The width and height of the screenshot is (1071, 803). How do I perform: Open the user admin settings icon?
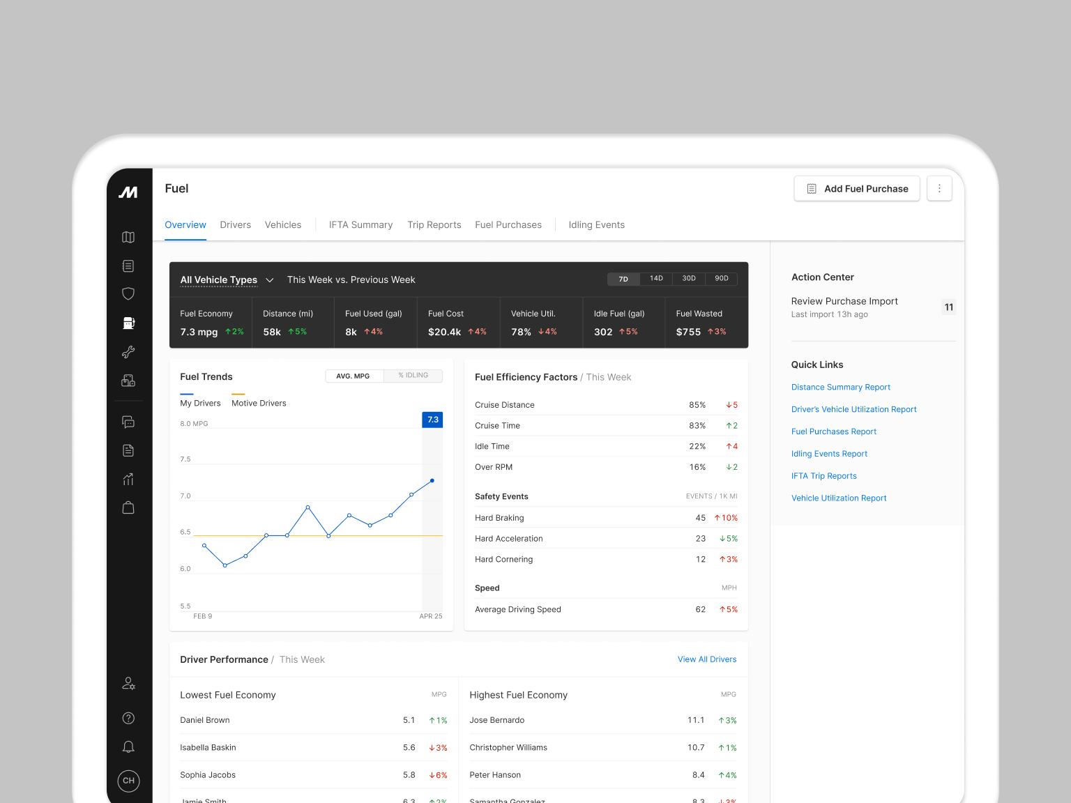128,683
